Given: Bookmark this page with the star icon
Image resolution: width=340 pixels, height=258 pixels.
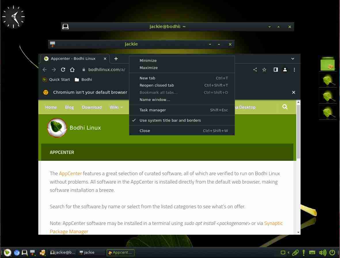Looking at the screenshot, I should pyautogui.click(x=264, y=70).
